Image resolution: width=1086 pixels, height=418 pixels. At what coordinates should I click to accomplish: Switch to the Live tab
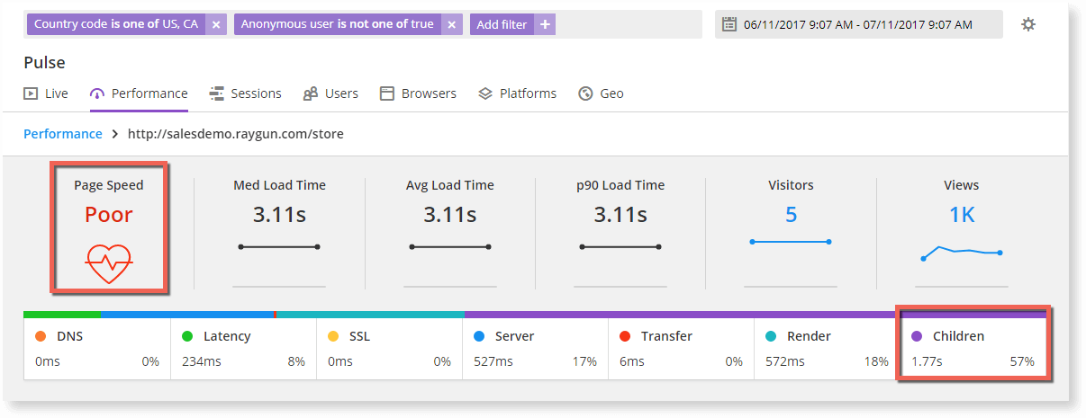coord(46,93)
